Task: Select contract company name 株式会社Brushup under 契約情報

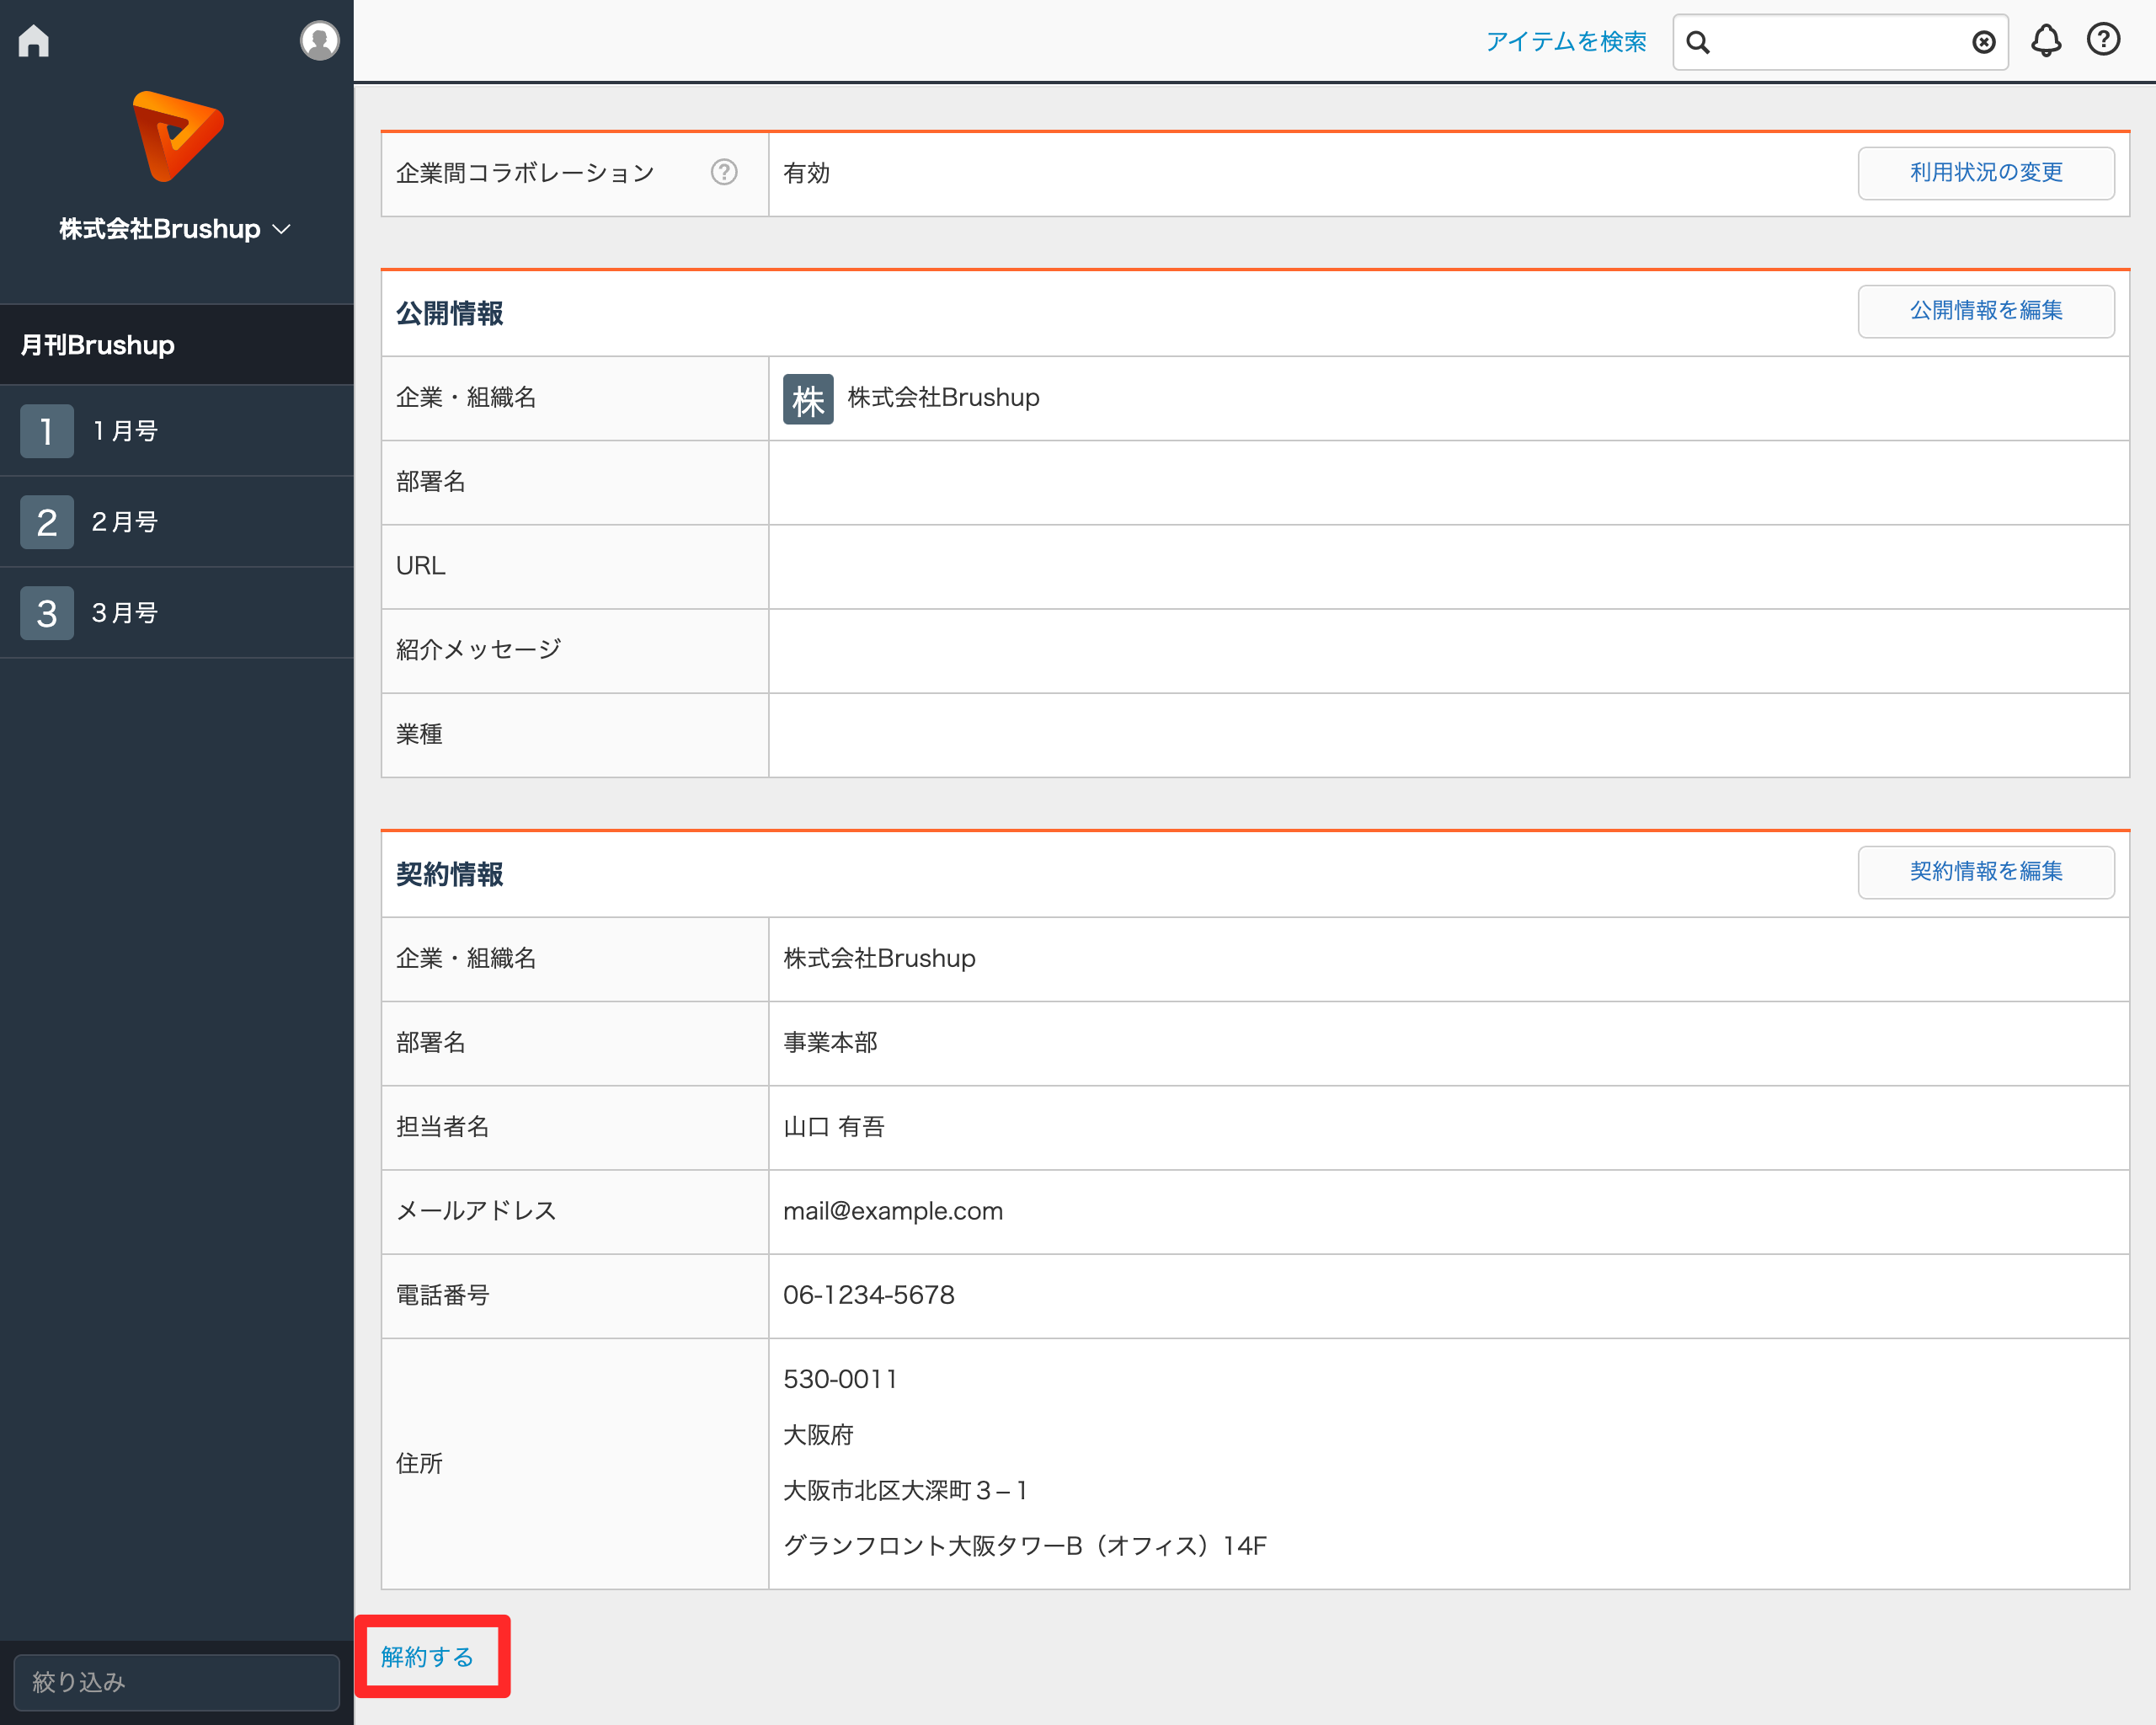Action: 879,958
